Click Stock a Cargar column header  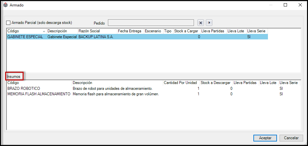tap(187, 31)
